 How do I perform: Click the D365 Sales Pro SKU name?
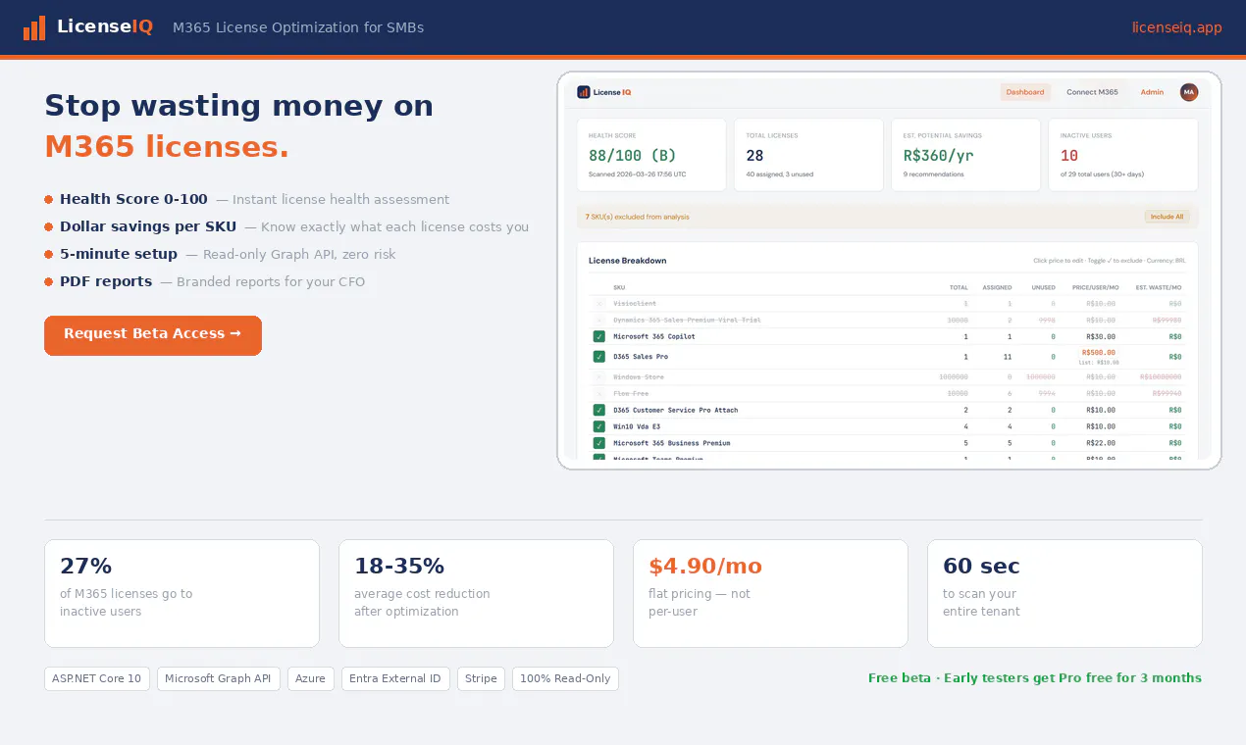tap(641, 357)
